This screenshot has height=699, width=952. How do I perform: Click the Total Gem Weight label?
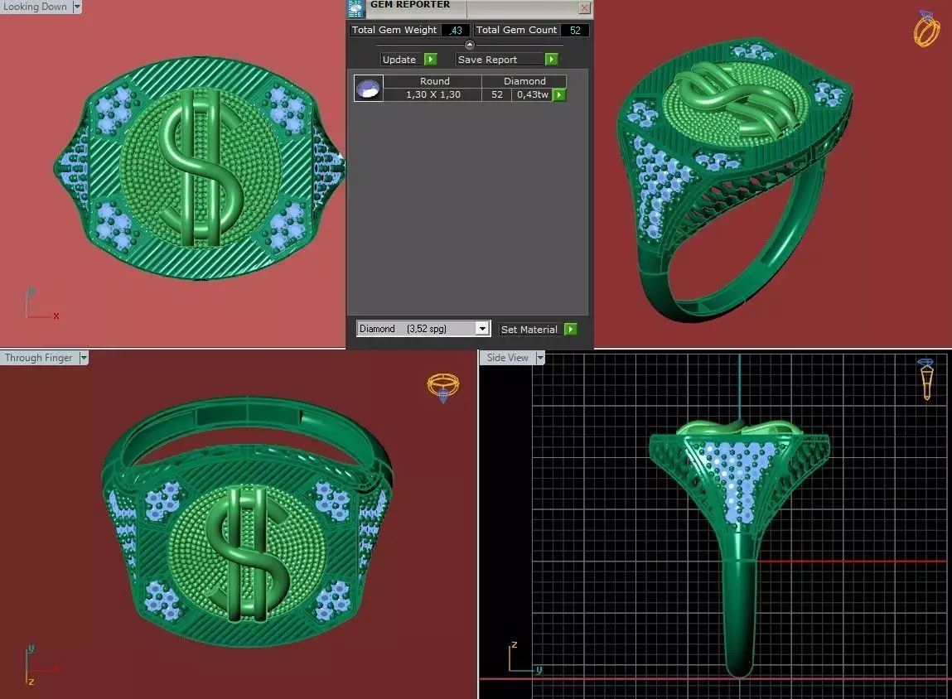[394, 30]
